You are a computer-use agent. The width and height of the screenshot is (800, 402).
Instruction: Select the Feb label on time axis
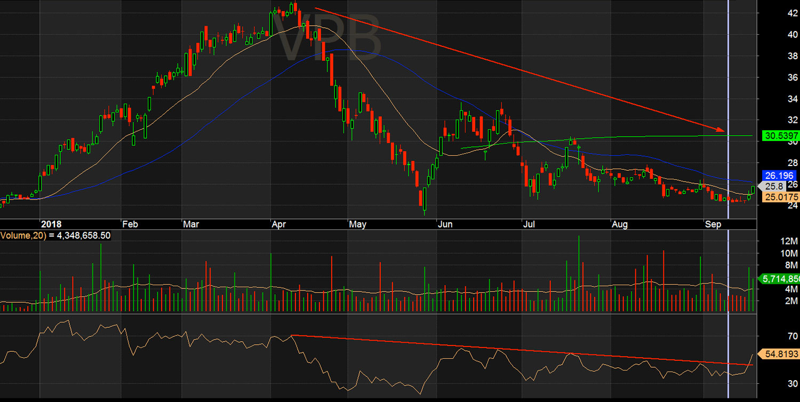(130, 224)
